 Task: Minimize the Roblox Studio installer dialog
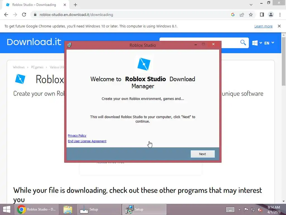(196, 44)
